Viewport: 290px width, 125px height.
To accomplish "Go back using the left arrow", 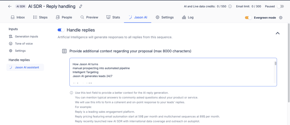I will [x=10, y=6].
